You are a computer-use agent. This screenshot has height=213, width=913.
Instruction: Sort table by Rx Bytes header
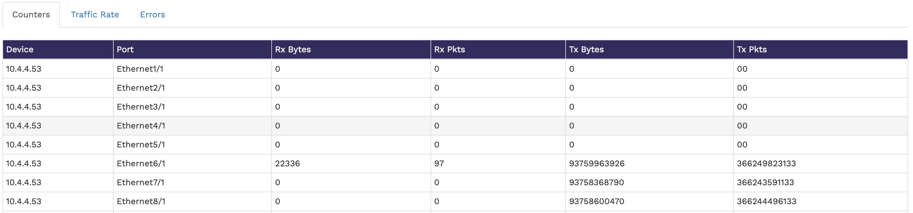coord(293,49)
